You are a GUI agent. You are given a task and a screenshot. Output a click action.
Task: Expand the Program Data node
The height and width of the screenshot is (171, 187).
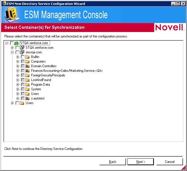click(18, 84)
